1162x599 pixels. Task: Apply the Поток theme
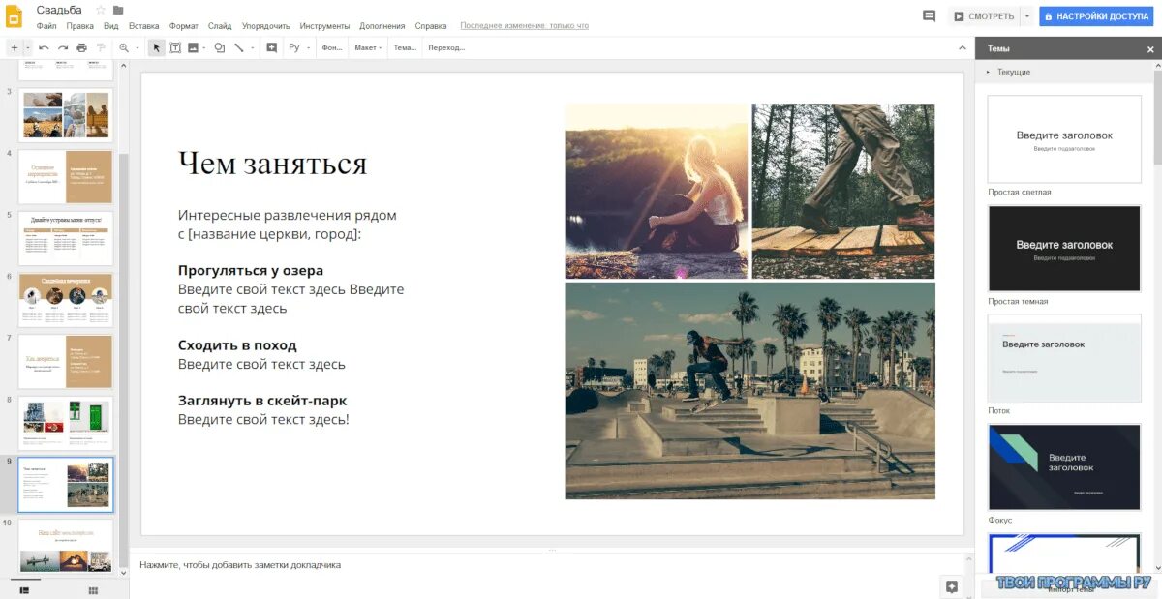pos(1064,358)
